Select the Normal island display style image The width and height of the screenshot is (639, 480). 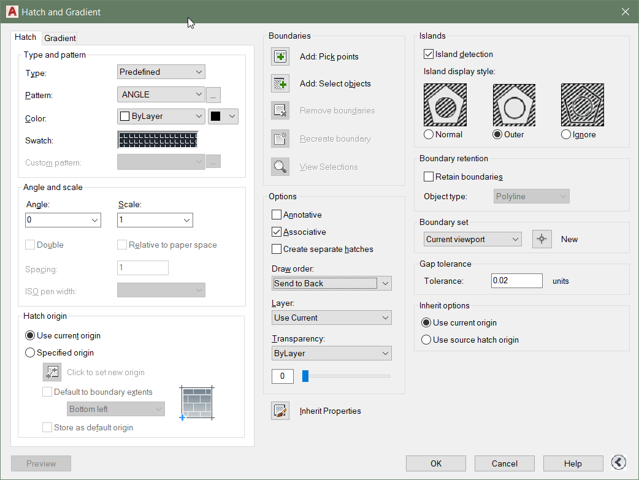[445, 105]
